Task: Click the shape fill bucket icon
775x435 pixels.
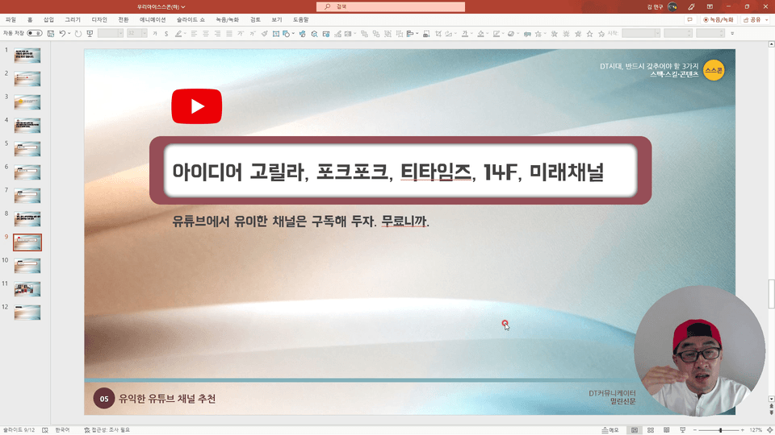Action: [x=480, y=34]
